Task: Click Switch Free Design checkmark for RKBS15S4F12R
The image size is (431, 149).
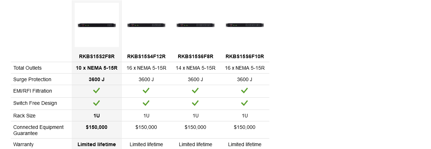Action: point(146,103)
